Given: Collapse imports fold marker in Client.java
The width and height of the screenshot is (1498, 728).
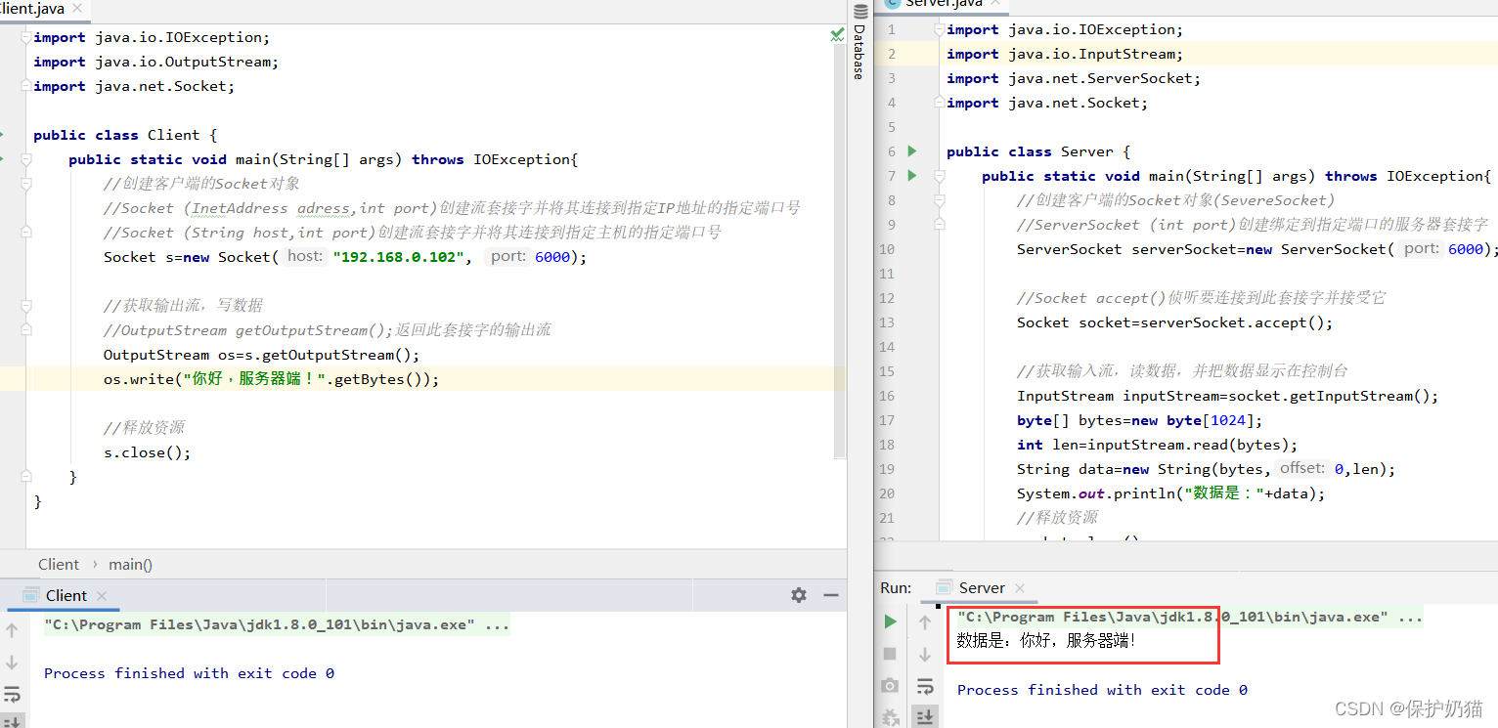Looking at the screenshot, I should pos(25,37).
